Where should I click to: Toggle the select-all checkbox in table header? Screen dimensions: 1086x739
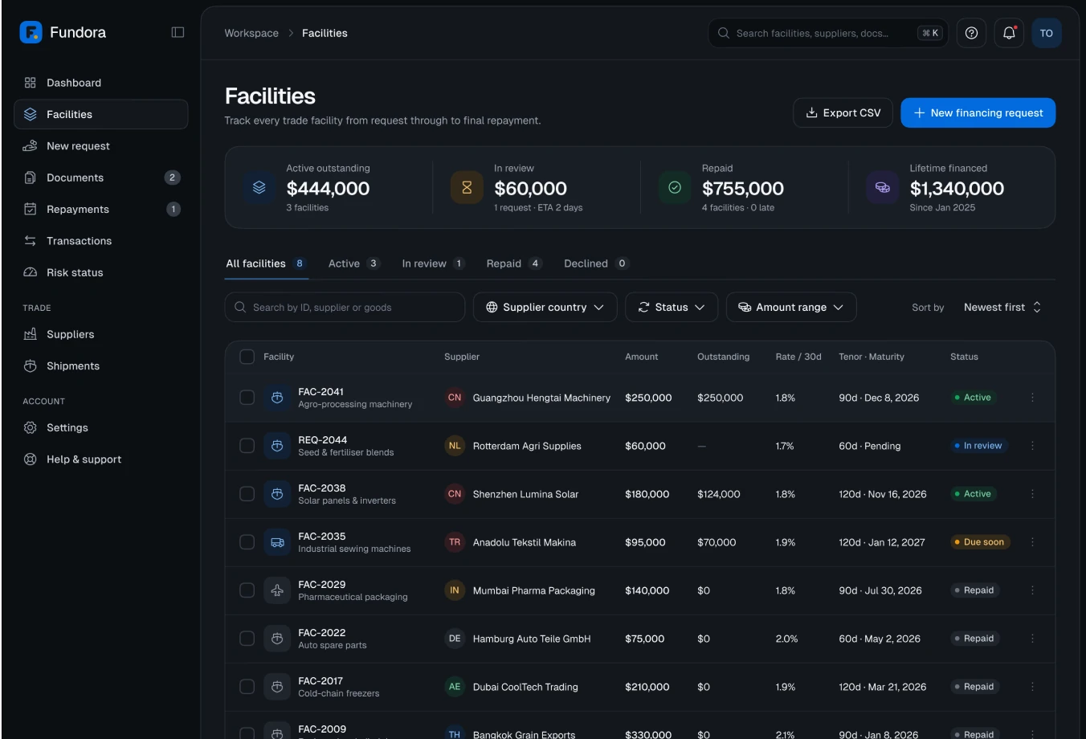pyautogui.click(x=247, y=357)
